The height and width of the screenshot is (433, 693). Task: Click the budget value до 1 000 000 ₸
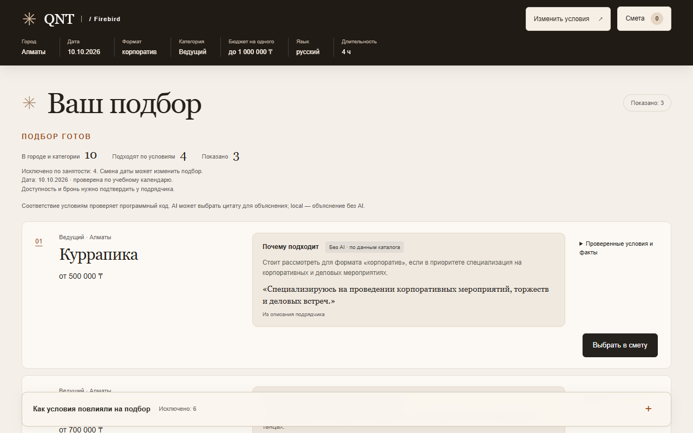251,52
